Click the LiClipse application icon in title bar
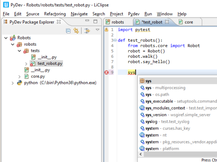217x162 pixels. click(6, 5)
